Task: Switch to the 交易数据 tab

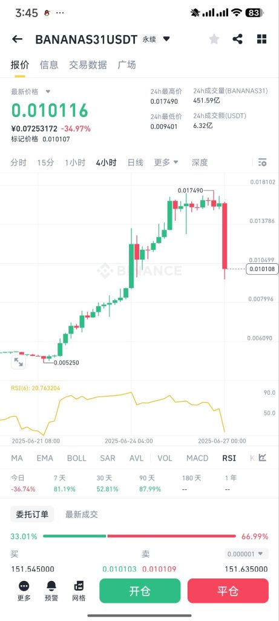Action: pyautogui.click(x=88, y=65)
